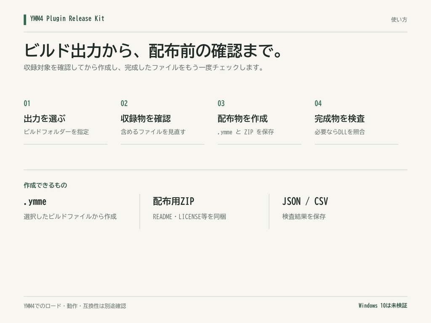Click the .ymme と ZIP を保存 description
431x323 pixels.
pos(246,132)
